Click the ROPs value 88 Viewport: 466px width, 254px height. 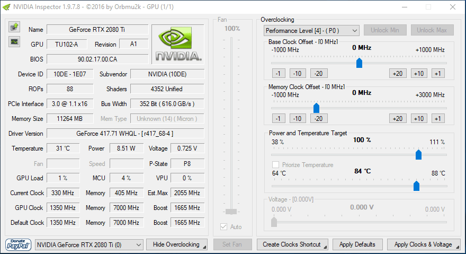[70, 89]
